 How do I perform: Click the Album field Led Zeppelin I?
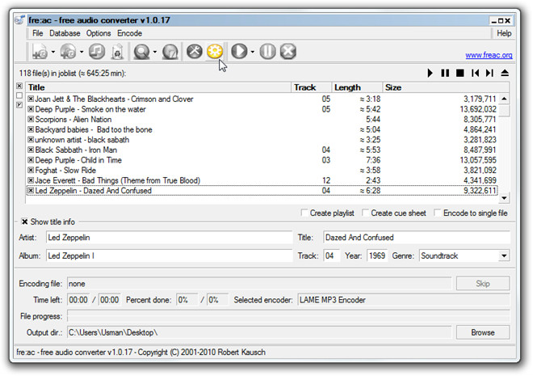click(x=169, y=256)
